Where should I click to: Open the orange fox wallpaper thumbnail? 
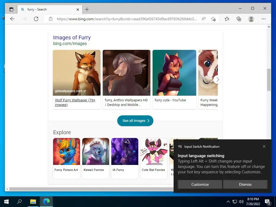[x=77, y=73]
